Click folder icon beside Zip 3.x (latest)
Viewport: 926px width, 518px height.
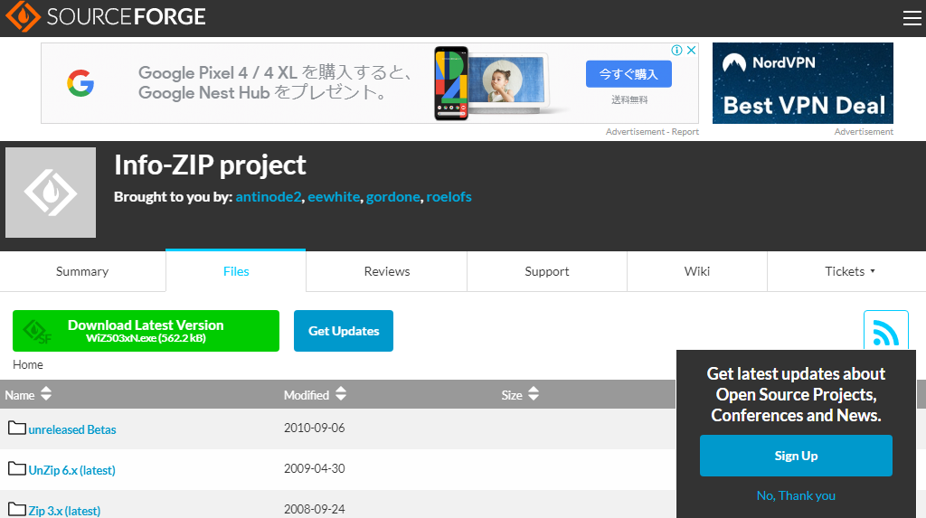pyautogui.click(x=16, y=509)
